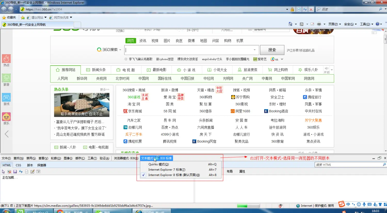The image size is (387, 213).
Task: Open the 淘宝网 link
Action: coord(134,104)
